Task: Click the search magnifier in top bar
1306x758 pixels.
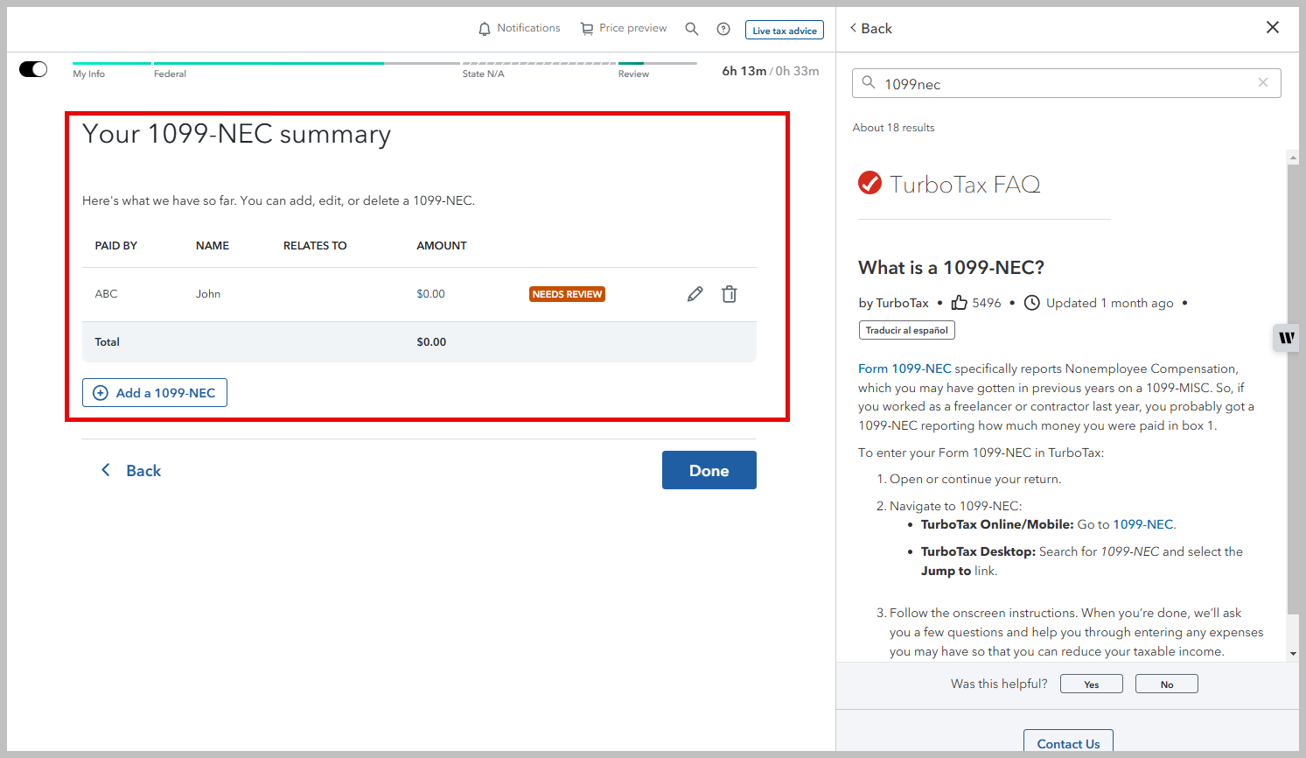Action: 692,29
